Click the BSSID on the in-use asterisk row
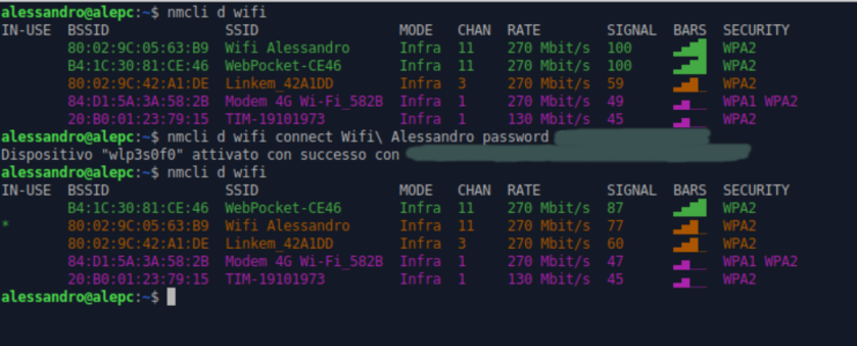Image resolution: width=857 pixels, height=346 pixels. 138,226
